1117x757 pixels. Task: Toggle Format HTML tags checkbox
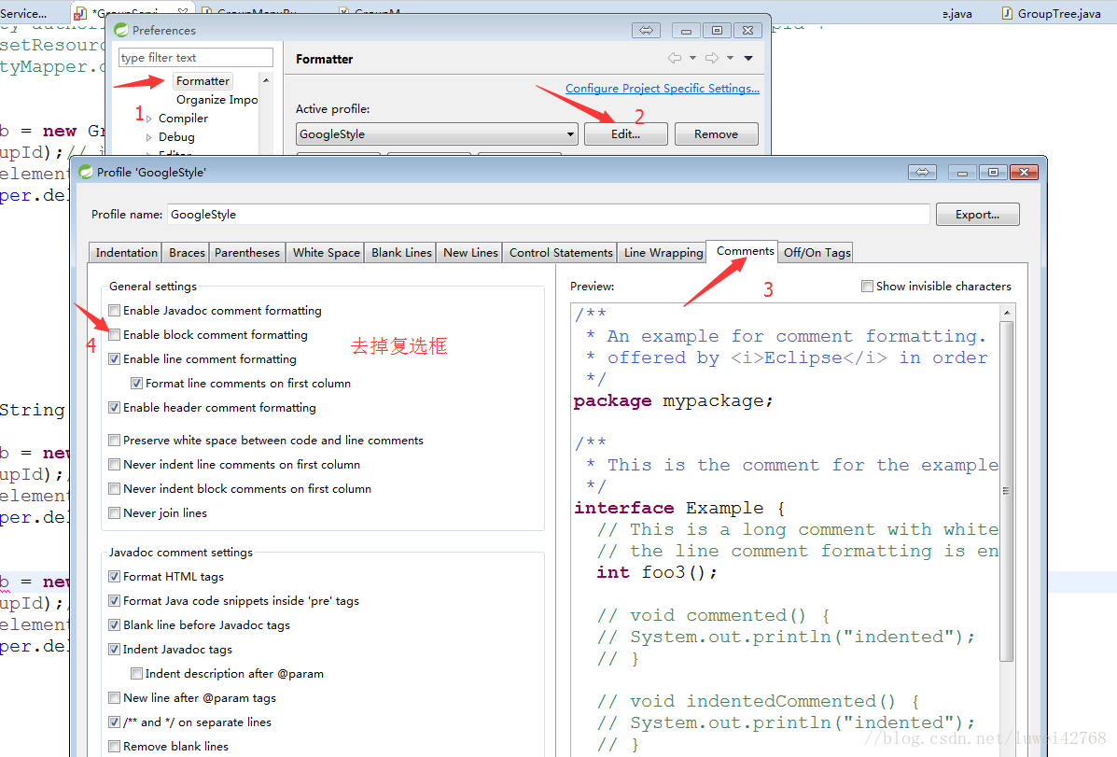(x=114, y=576)
